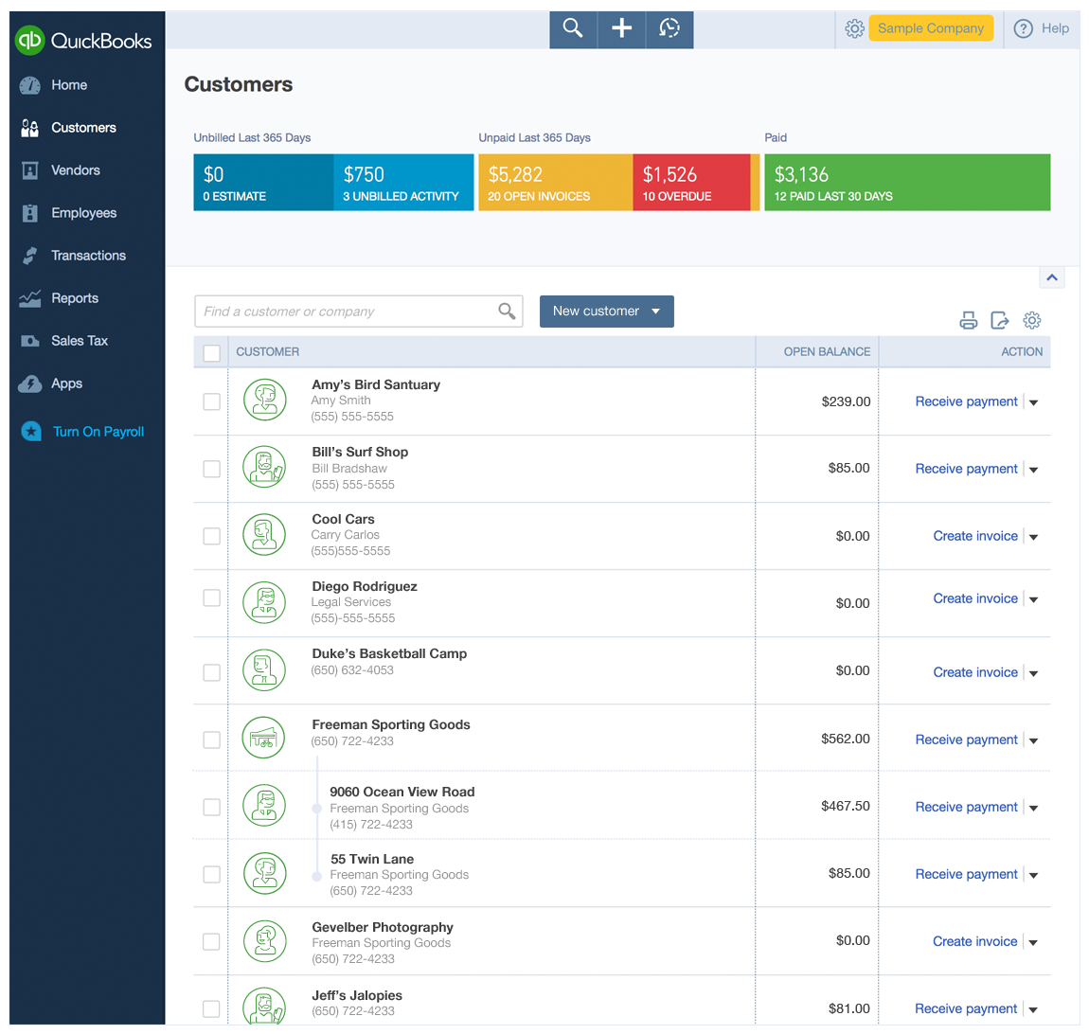Open Transactions in the sidebar
The width and height of the screenshot is (1089, 1034).
[88, 256]
